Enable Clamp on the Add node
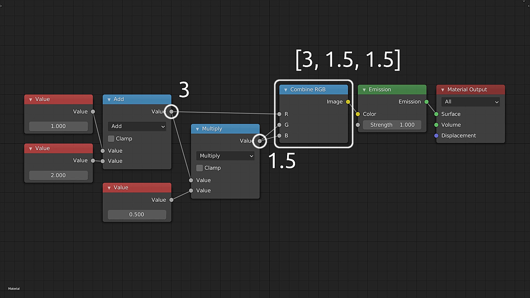Screen dimensions: 530x298 [111, 139]
